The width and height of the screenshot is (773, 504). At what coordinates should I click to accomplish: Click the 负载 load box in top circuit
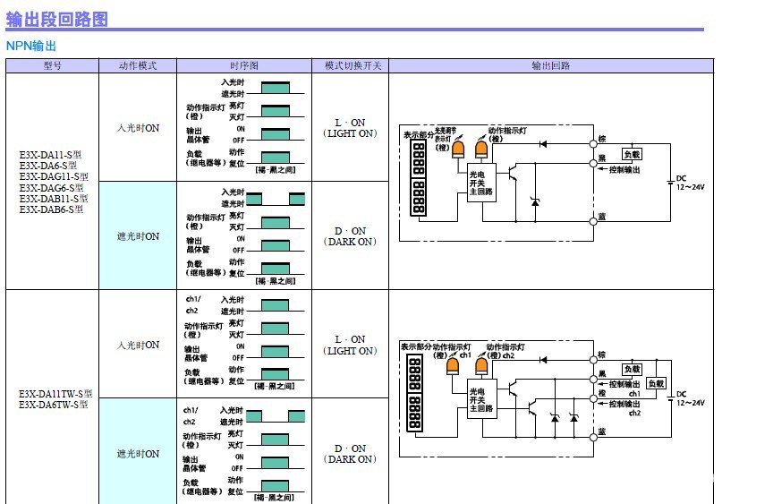tap(632, 154)
